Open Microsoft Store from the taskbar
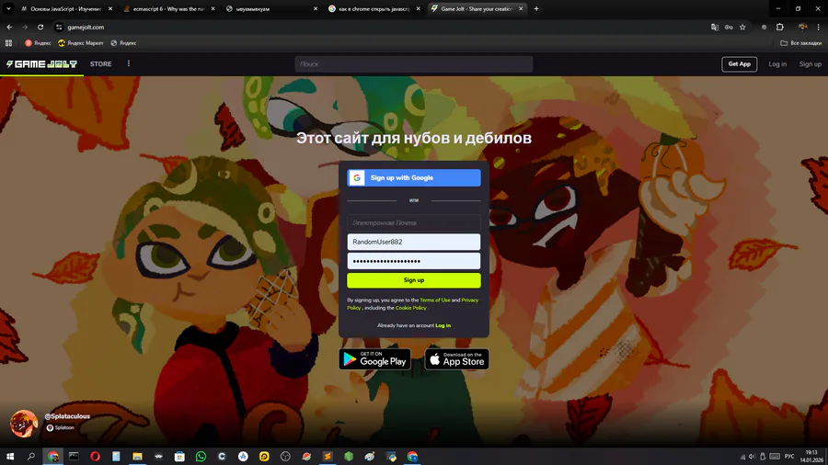 179,456
